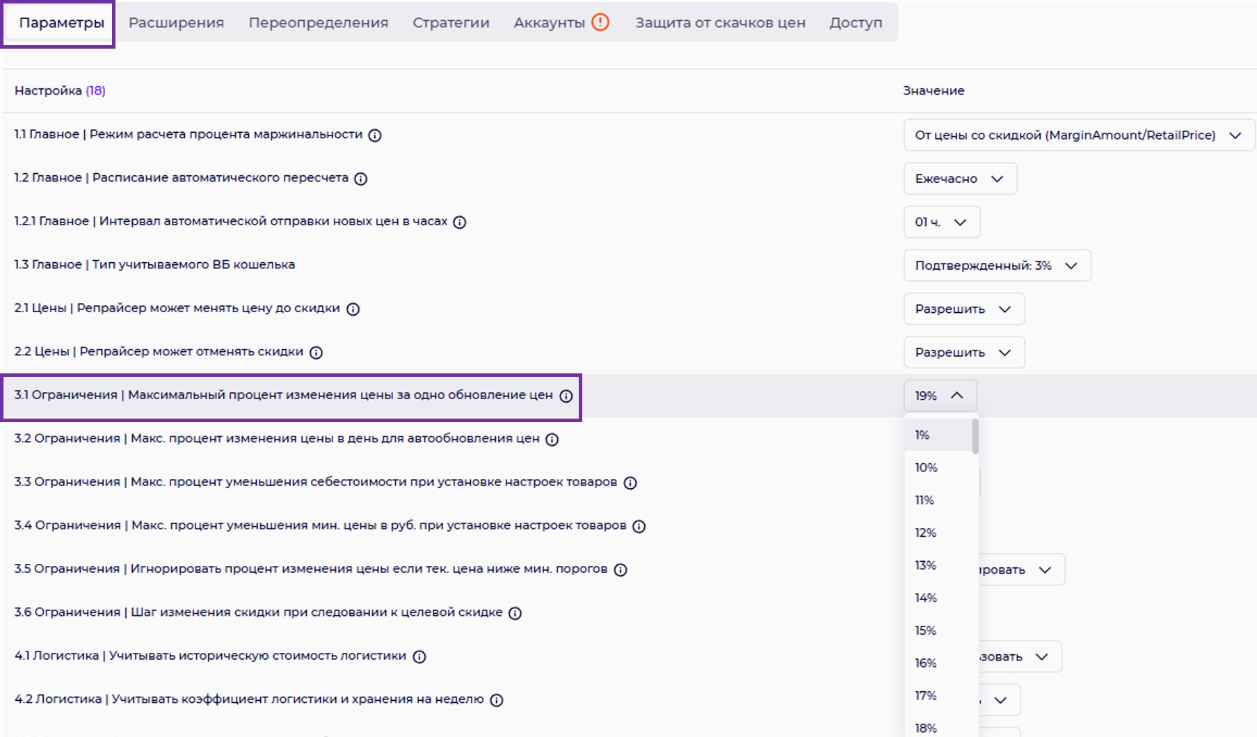Click the dropdown list scrollbar thumb
The height and width of the screenshot is (737, 1257).
tap(975, 436)
